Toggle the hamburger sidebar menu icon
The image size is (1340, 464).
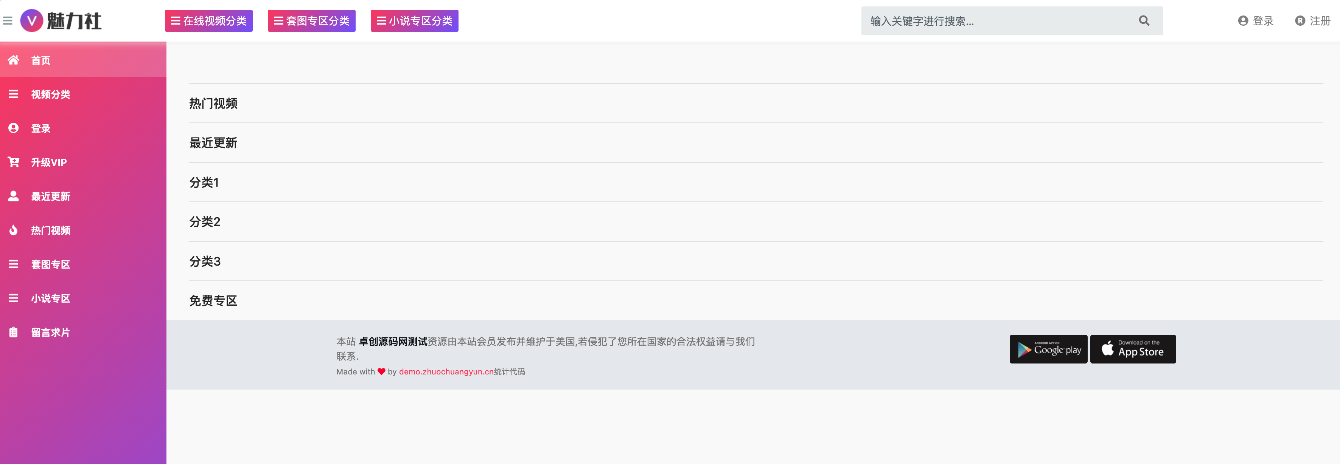pos(8,21)
